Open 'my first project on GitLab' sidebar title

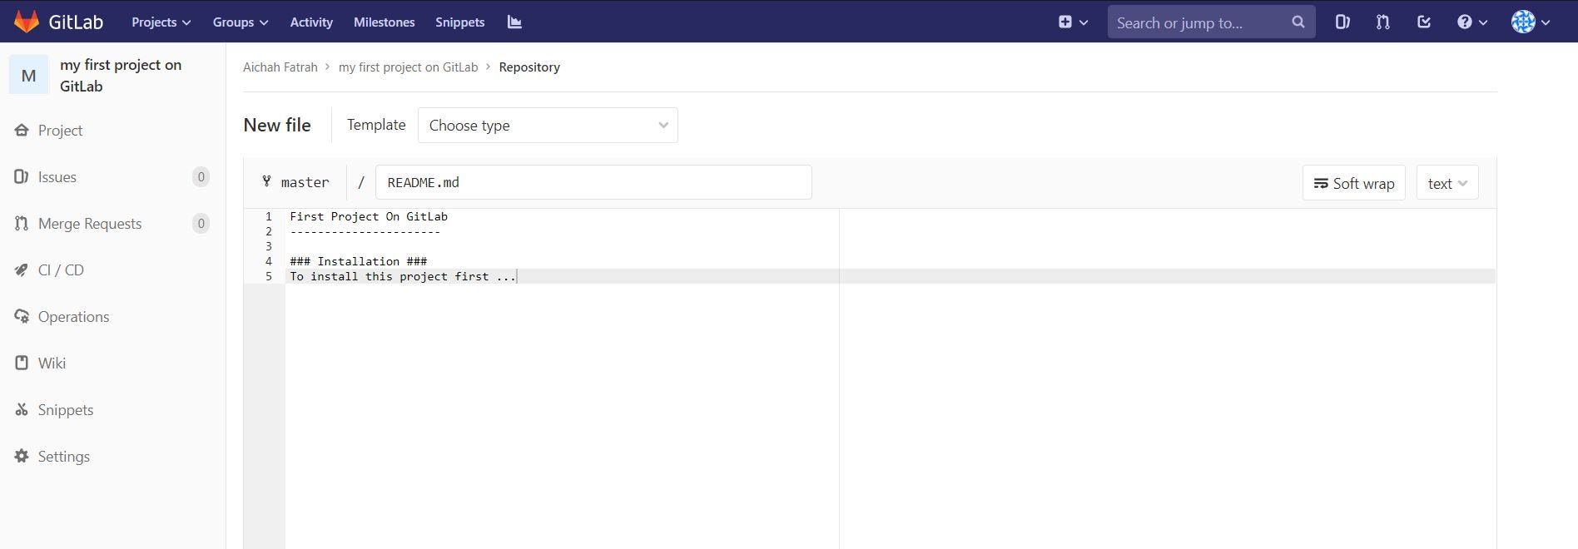(121, 76)
